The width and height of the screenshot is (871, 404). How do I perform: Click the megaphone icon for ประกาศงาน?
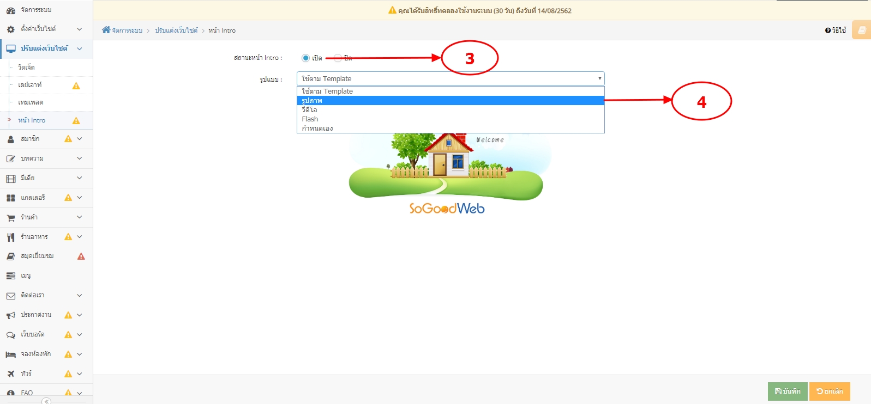[x=10, y=315]
